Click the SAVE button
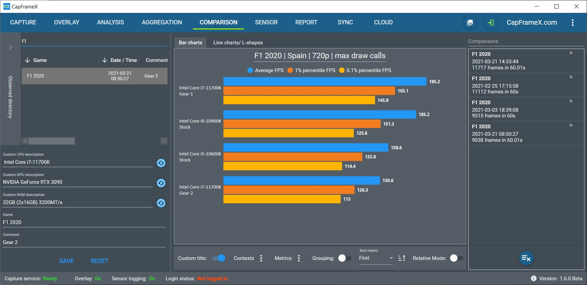 (x=66, y=261)
